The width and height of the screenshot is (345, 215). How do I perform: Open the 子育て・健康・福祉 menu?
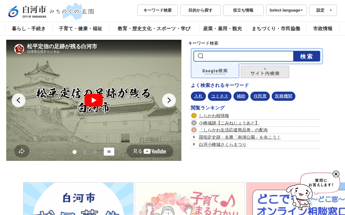tap(81, 28)
